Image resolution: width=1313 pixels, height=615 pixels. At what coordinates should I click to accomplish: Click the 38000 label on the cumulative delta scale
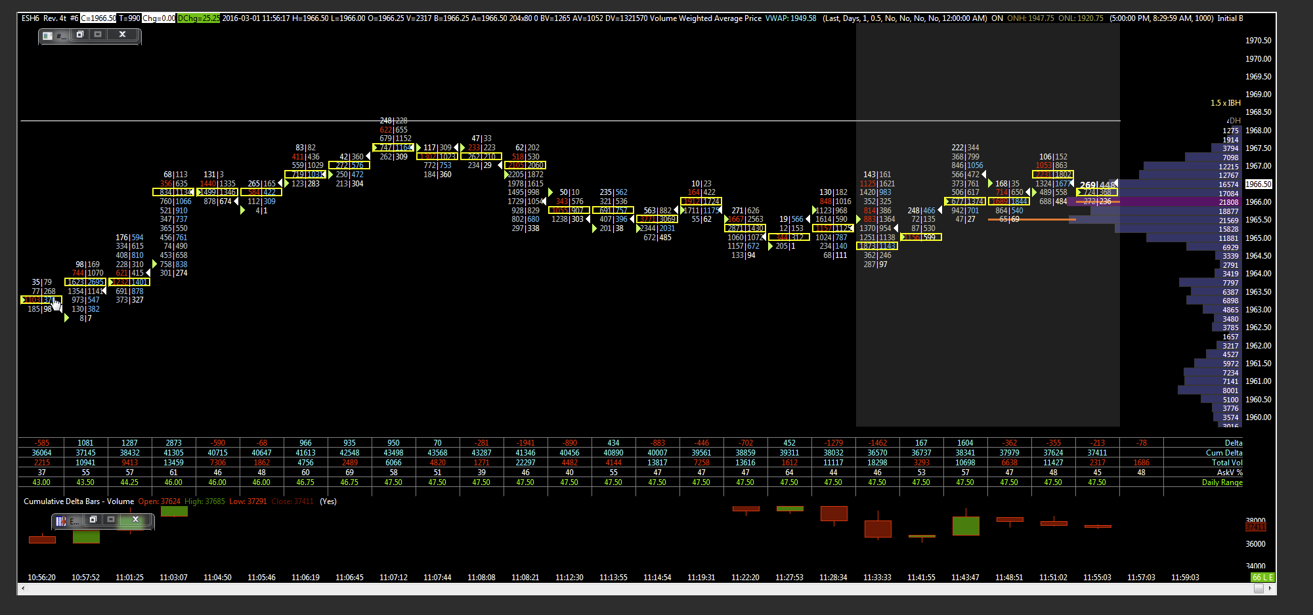pos(1256,519)
